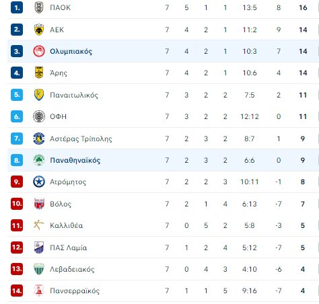The height and width of the screenshot is (304, 319).
Task: Open the ΠΑΣ Λαμία team link
Action: tap(68, 248)
